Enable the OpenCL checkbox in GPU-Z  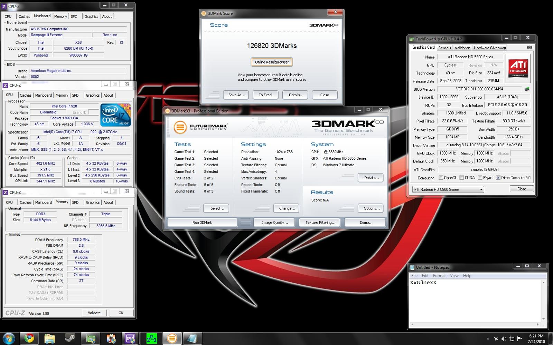(441, 178)
